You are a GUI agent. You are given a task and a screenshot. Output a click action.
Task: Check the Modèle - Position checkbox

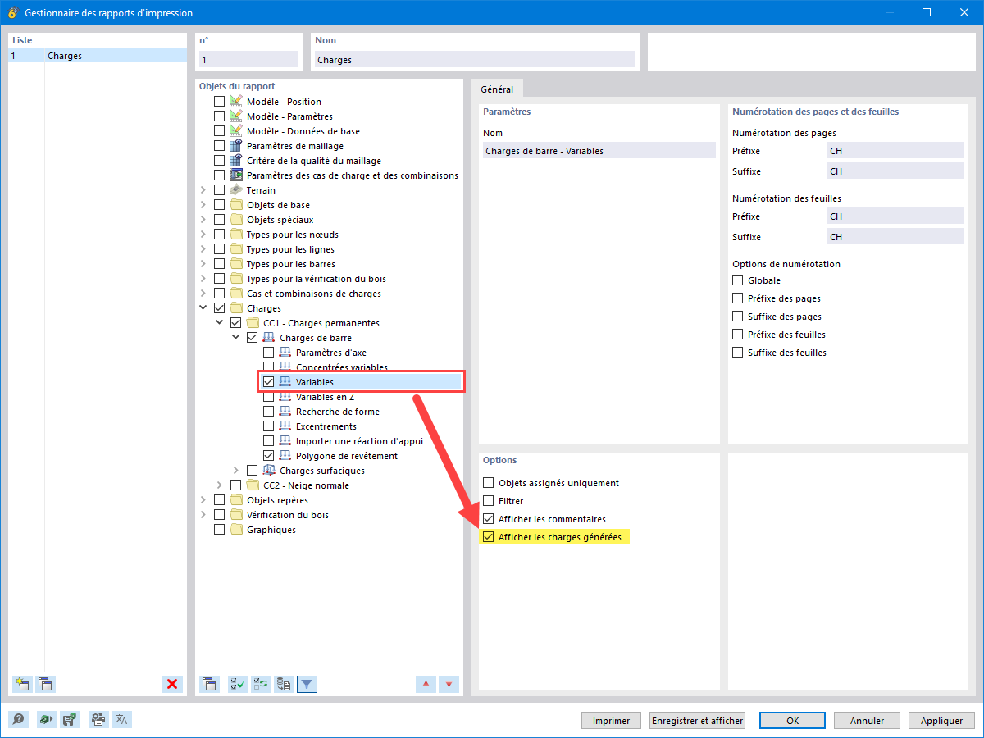click(x=219, y=102)
